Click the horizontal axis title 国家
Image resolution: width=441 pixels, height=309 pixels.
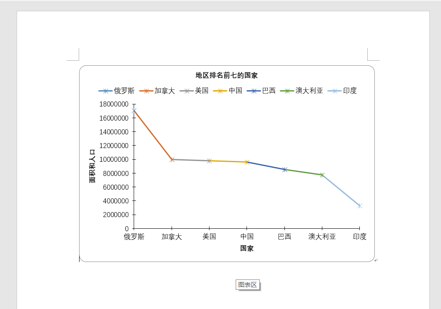pyautogui.click(x=247, y=248)
